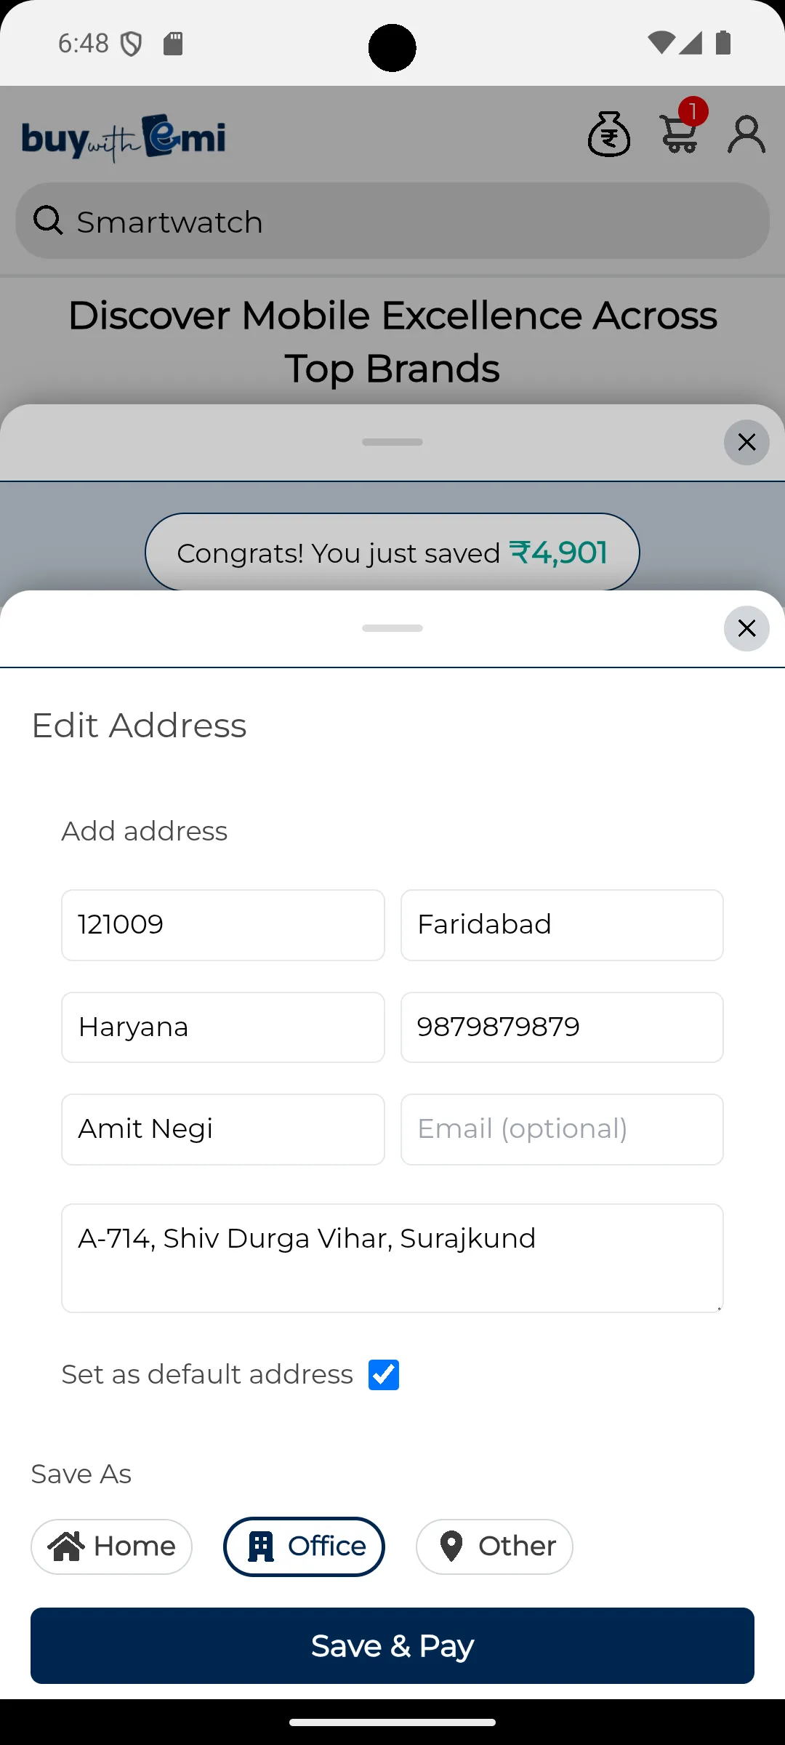Save address as Home
The image size is (785, 1745).
coord(111,1547)
